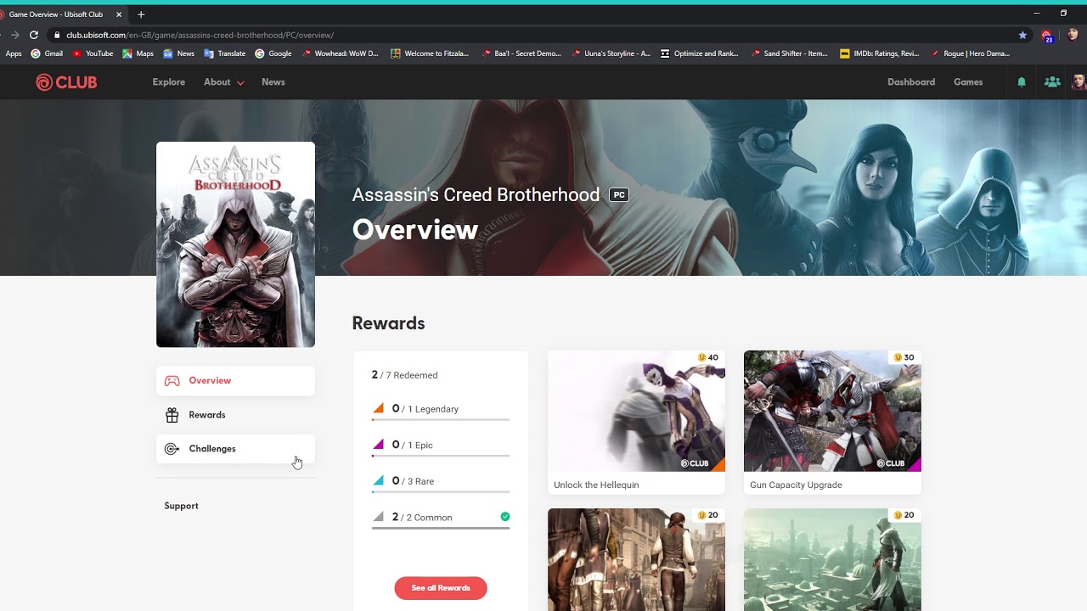Click the Ubisoft Club logo
This screenshot has height=611, width=1087.
click(x=66, y=82)
